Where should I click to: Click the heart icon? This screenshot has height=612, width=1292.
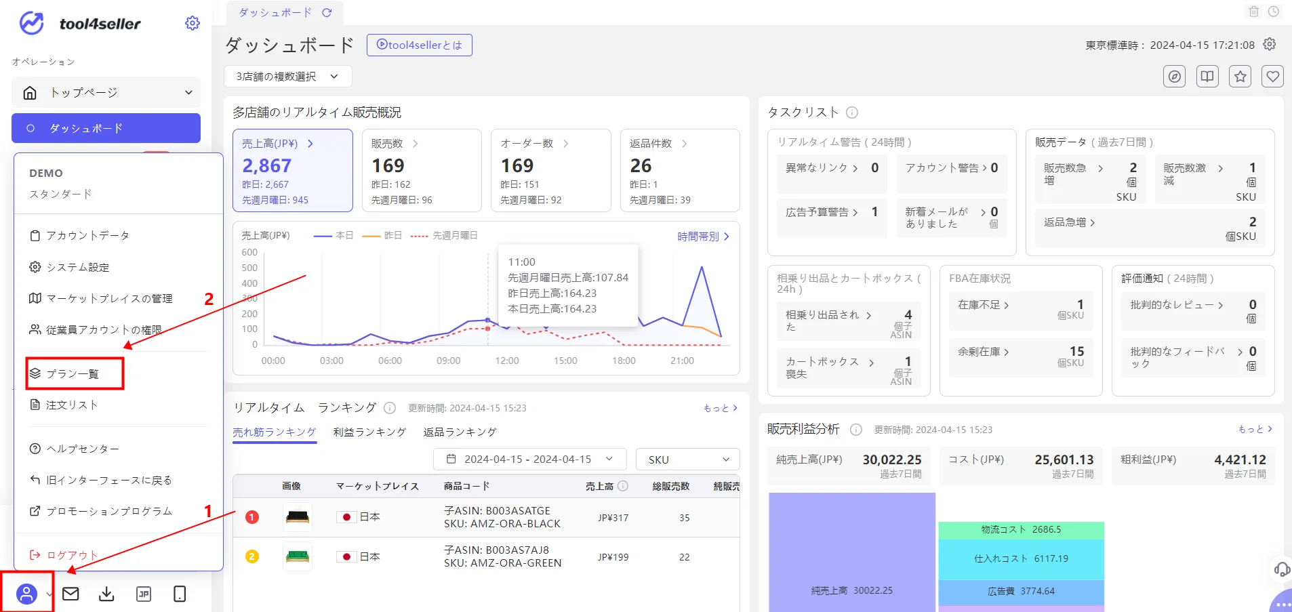tap(1273, 77)
